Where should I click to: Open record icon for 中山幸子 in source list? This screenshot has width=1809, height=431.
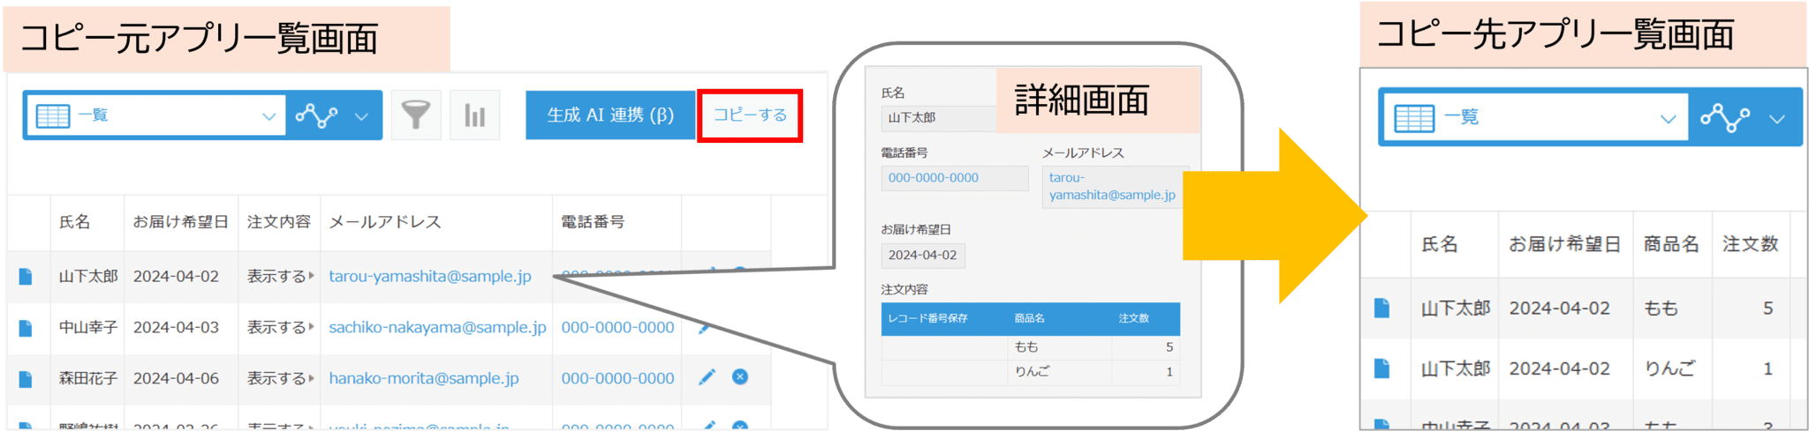(x=26, y=328)
